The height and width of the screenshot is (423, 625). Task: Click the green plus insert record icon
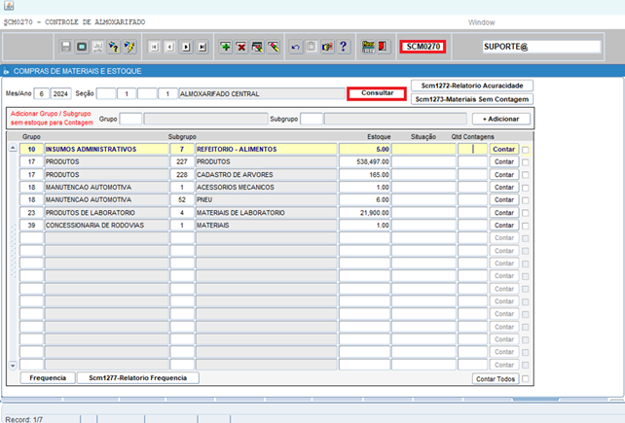pyautogui.click(x=226, y=47)
